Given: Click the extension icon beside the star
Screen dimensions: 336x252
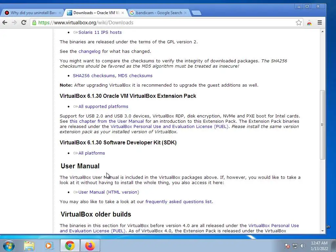Looking at the screenshot, I should click(x=309, y=23).
